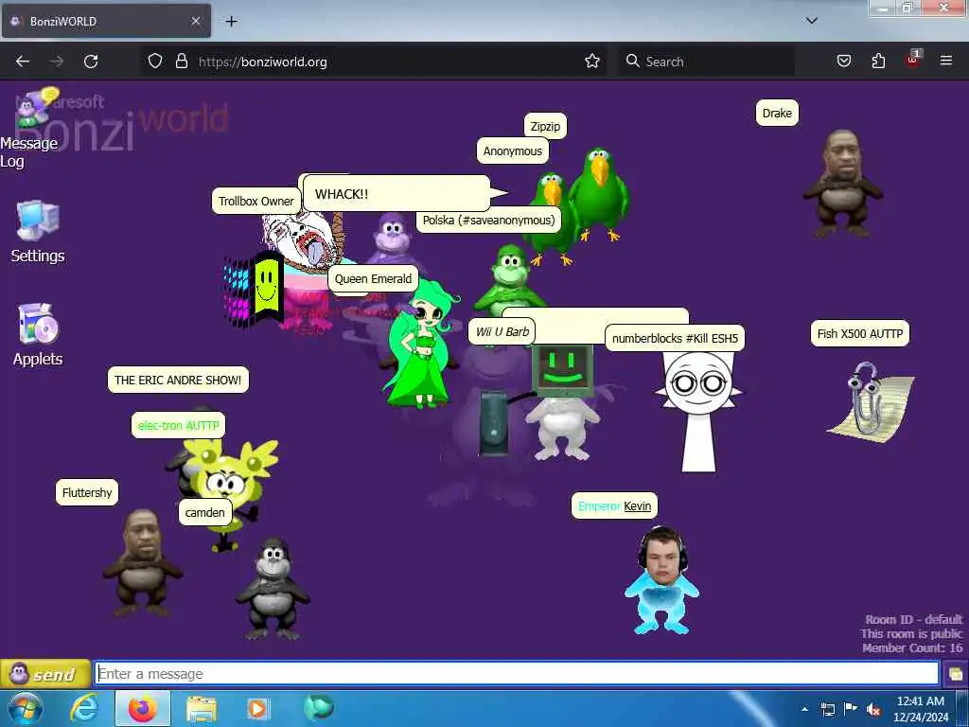
Task: Click the Wii U Barb name tag
Action: pyautogui.click(x=502, y=332)
